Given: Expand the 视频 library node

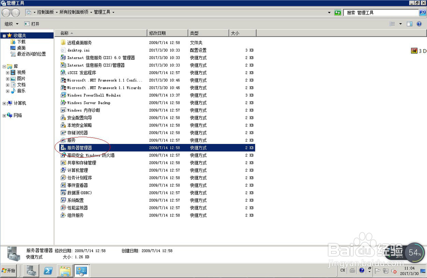Looking at the screenshot, I should point(8,73).
